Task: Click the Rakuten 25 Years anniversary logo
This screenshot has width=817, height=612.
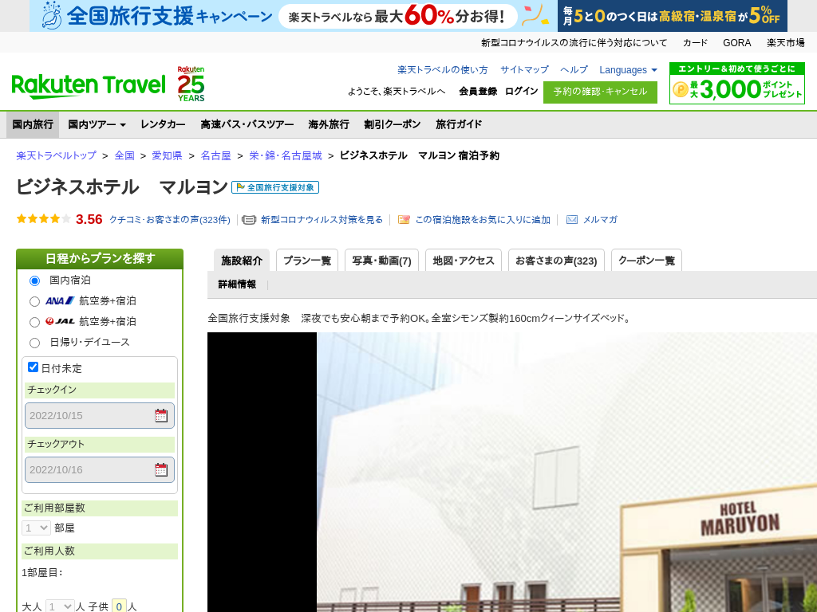Action: coord(191,83)
